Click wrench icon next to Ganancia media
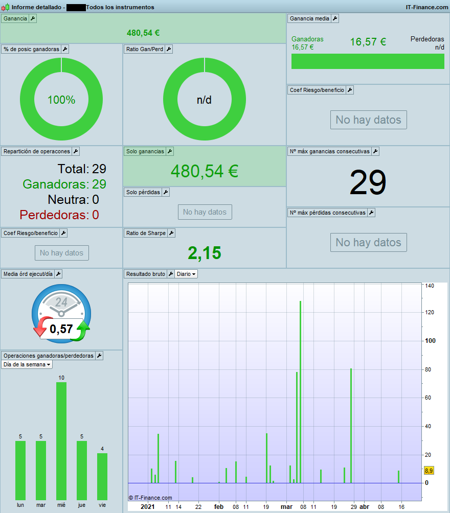Viewport: 450px width, 513px height. tap(335, 18)
